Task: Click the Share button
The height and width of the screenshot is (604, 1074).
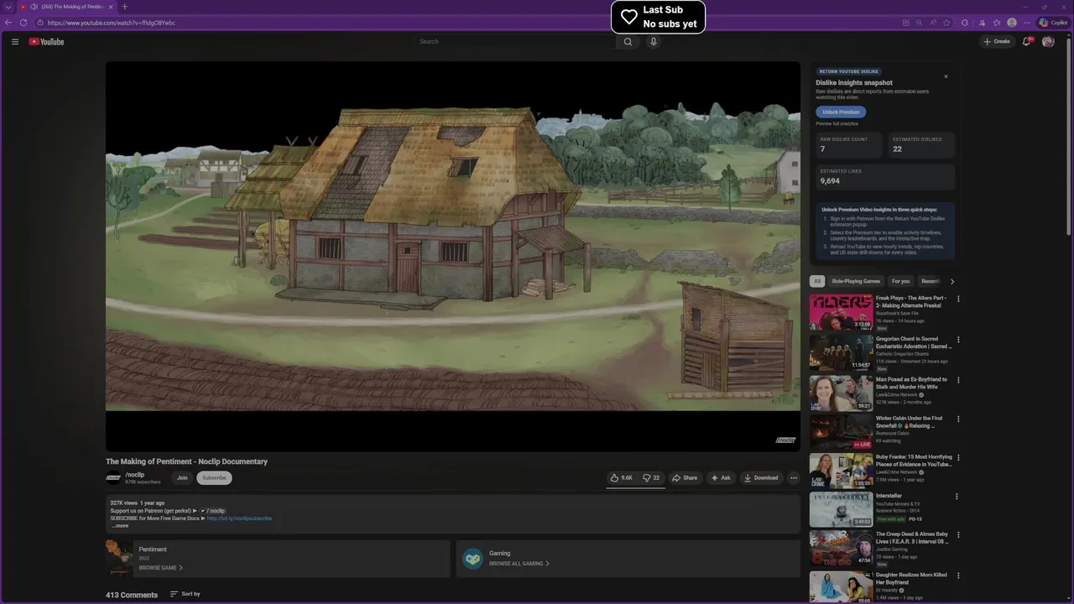Action: [x=685, y=477]
